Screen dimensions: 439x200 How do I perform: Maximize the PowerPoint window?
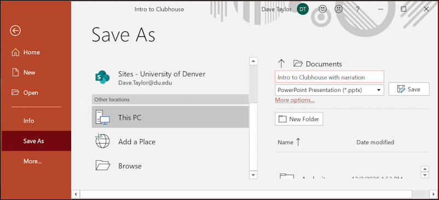(403, 9)
